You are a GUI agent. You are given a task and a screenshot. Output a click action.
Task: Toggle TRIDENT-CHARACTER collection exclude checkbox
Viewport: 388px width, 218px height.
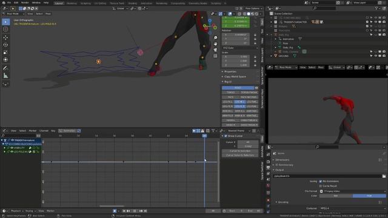click(x=367, y=22)
